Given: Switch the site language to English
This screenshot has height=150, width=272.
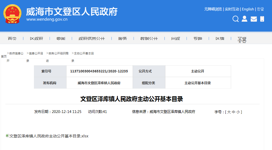Looking at the screenshot, I should (x=248, y=9).
